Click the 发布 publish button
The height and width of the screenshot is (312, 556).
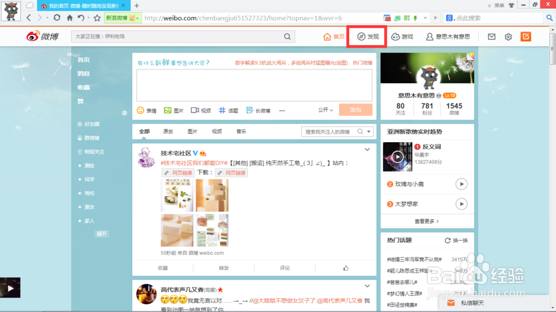(x=356, y=110)
